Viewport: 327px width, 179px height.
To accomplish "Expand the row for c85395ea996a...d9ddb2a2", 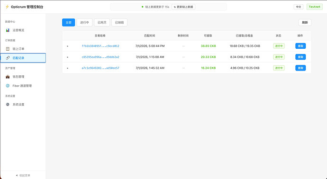I will click(68, 57).
